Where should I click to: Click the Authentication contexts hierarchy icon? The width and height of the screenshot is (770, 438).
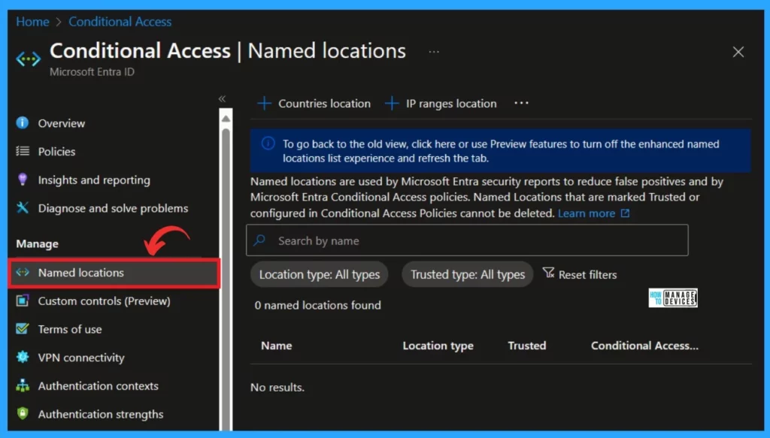pyautogui.click(x=23, y=385)
